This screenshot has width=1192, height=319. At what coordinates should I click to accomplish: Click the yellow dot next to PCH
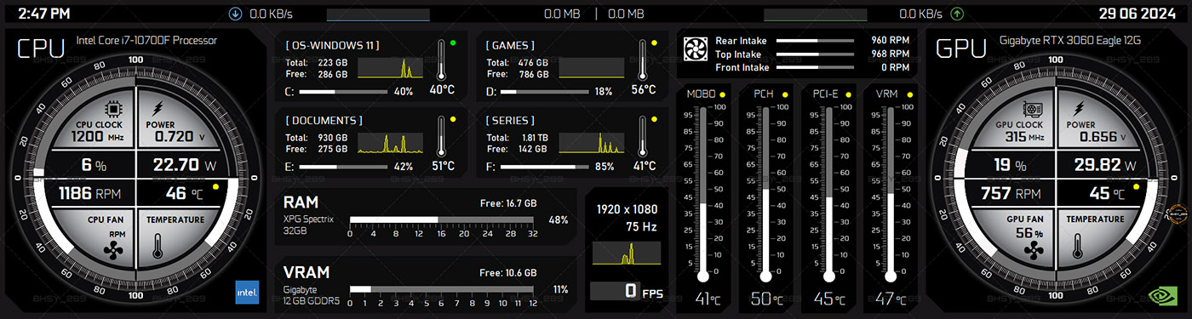point(785,94)
